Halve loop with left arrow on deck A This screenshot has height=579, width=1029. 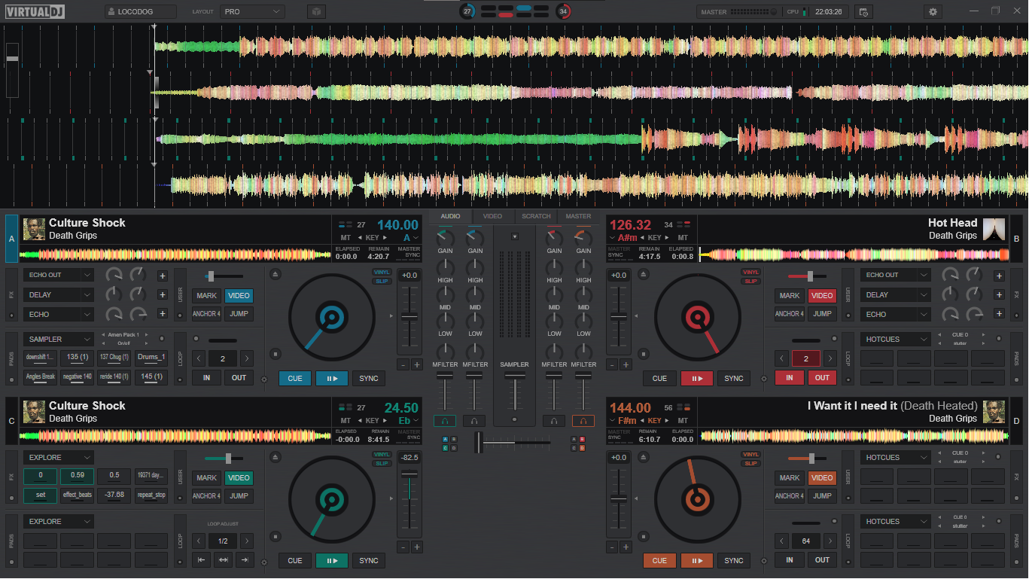point(199,359)
